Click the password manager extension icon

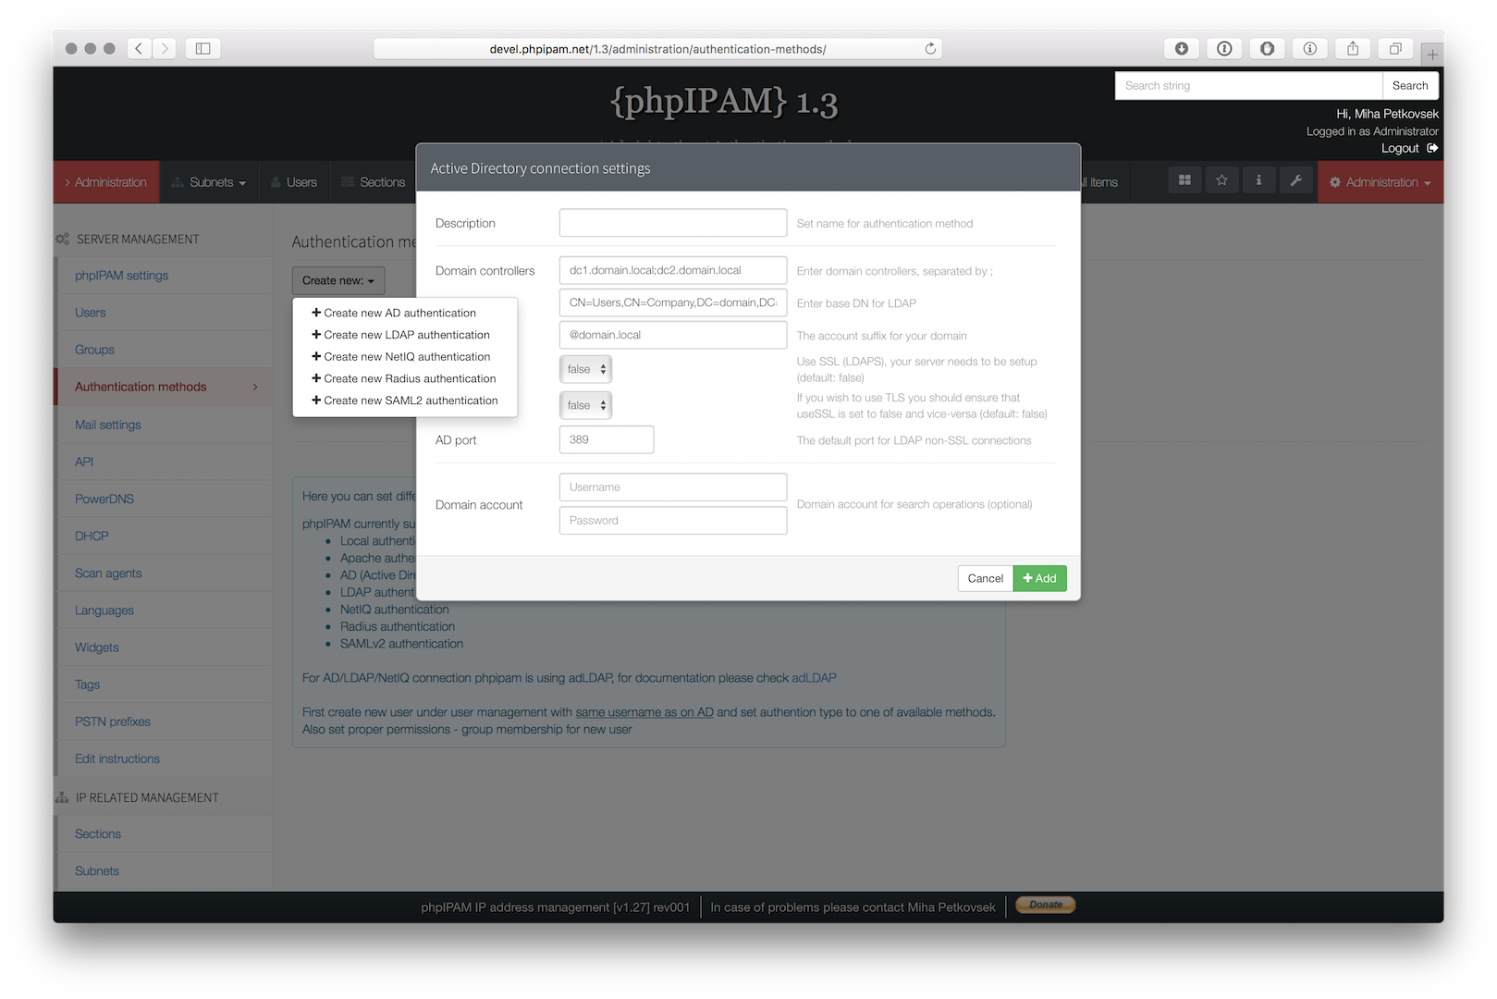1224,48
